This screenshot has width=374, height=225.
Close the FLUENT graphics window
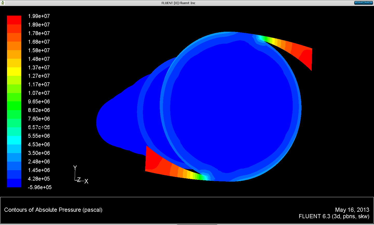[369, 3]
